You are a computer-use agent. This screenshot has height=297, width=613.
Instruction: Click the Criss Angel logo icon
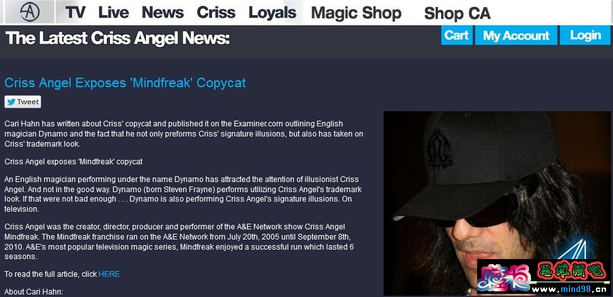[x=30, y=12]
